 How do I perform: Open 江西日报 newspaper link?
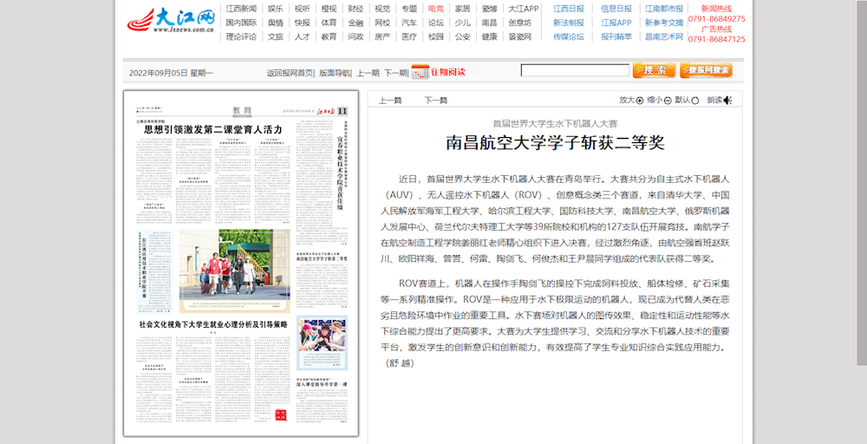569,9
